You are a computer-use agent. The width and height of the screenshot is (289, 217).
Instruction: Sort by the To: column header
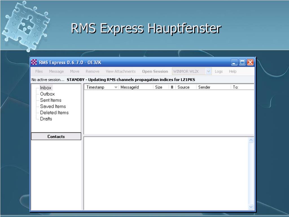(x=242, y=87)
